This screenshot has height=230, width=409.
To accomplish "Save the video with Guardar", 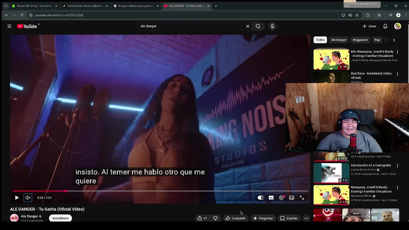I will coord(289,218).
